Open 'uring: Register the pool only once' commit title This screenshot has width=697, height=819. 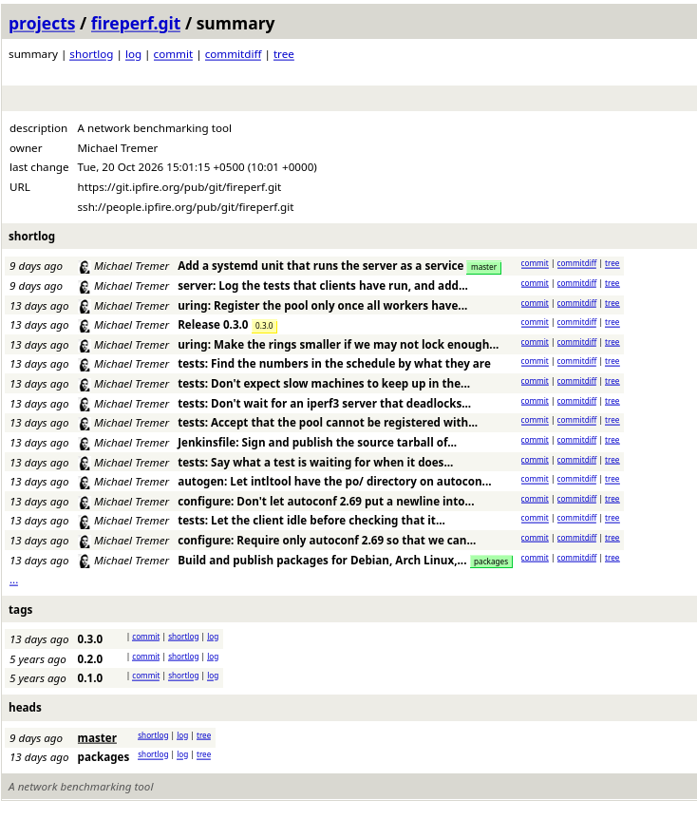coord(323,306)
